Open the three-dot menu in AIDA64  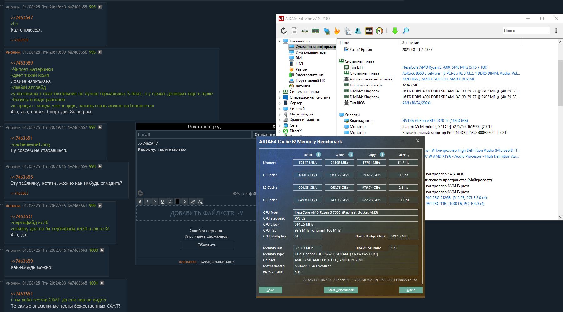point(556,31)
